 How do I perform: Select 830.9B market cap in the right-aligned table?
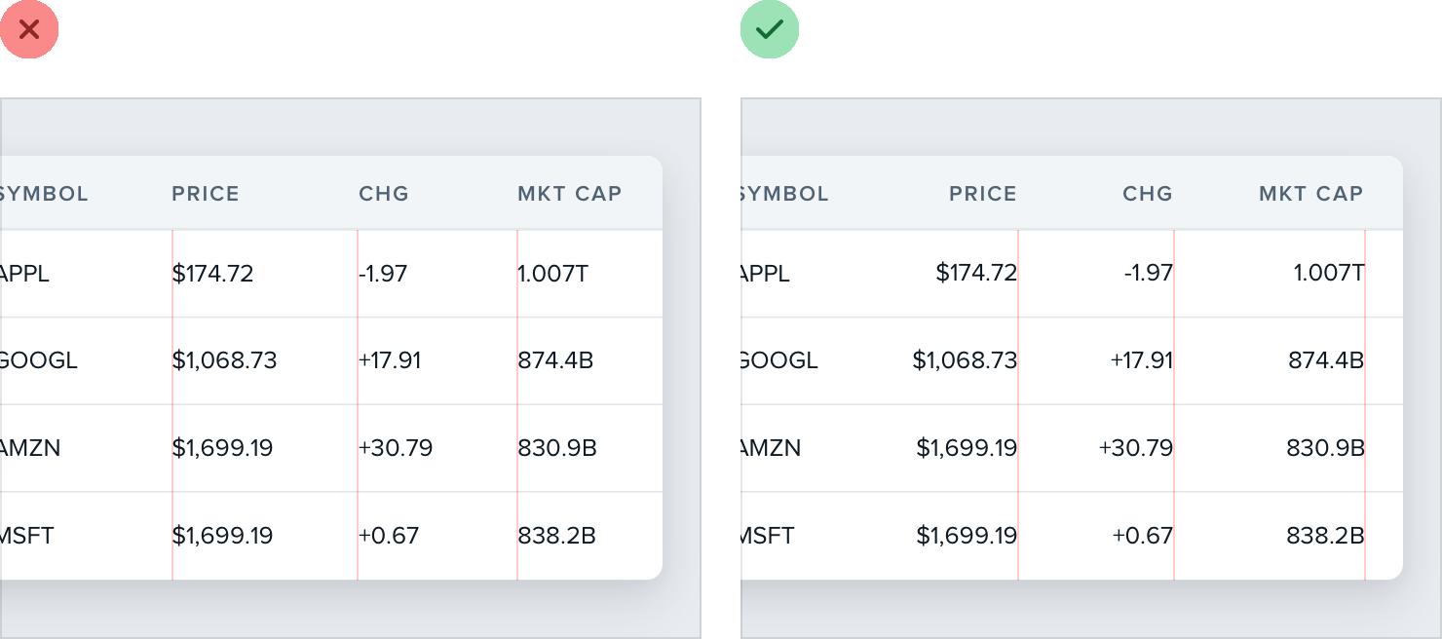1325,449
